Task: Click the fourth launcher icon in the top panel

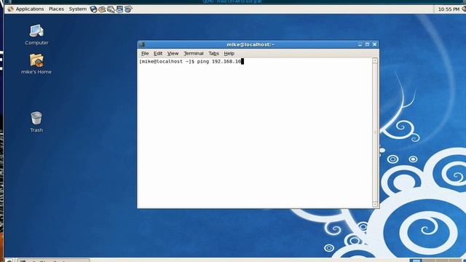Action: pyautogui.click(x=119, y=9)
